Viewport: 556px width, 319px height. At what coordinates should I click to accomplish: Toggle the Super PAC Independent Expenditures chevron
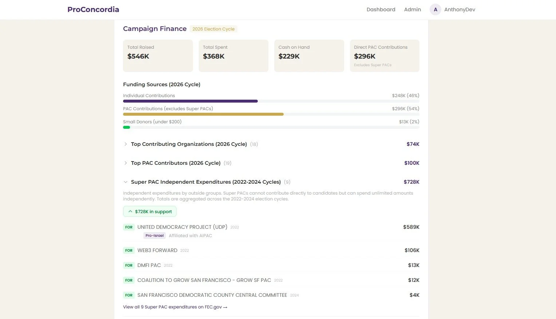click(x=126, y=182)
